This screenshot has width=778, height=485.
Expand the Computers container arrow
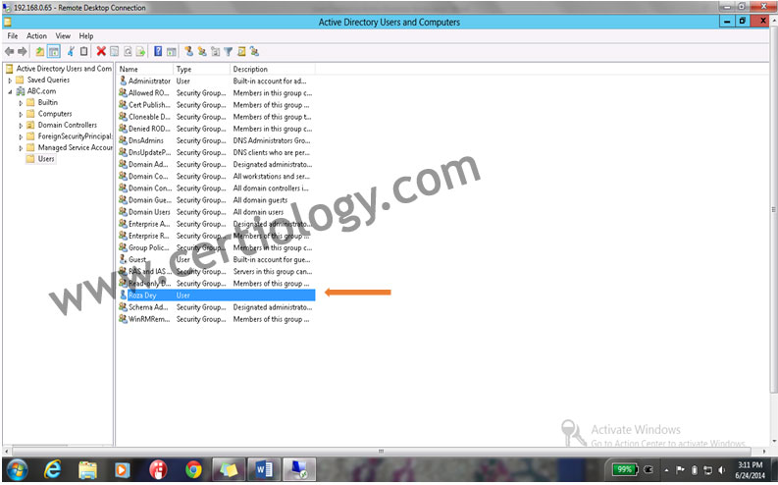21,115
